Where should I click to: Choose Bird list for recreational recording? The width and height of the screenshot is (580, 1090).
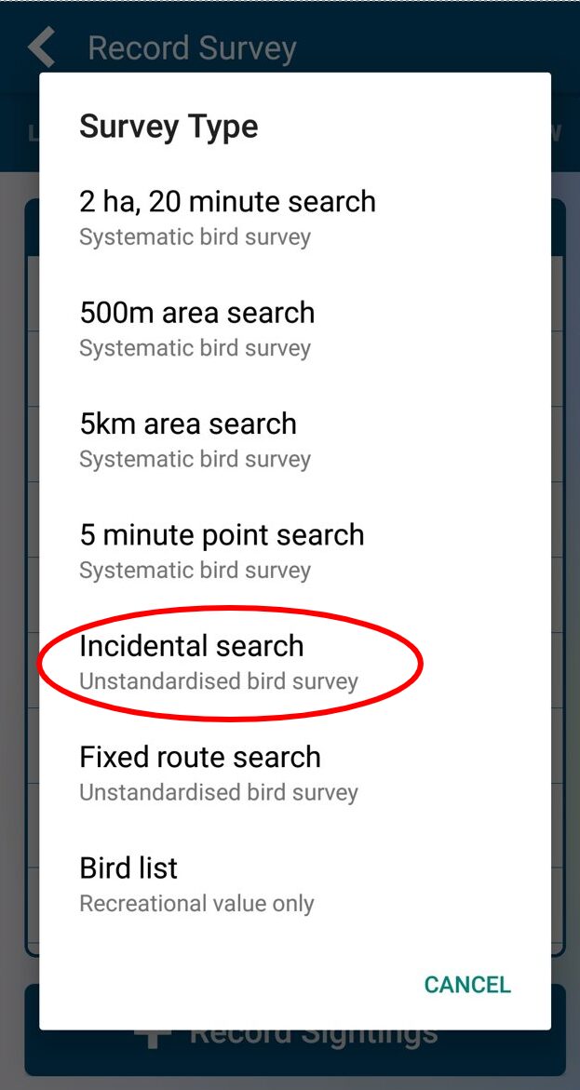tap(128, 868)
